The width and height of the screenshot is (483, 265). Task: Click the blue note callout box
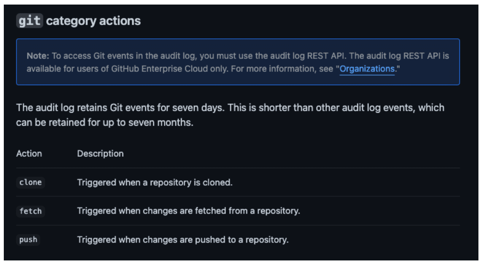pos(238,62)
